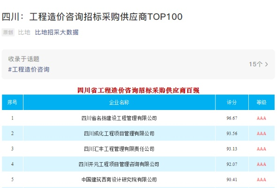277x188 pixels.
Task: Click the score 92.07
Action: pyautogui.click(x=232, y=164)
